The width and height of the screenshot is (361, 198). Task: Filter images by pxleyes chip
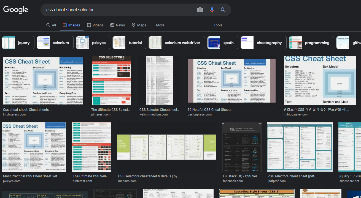click(93, 43)
